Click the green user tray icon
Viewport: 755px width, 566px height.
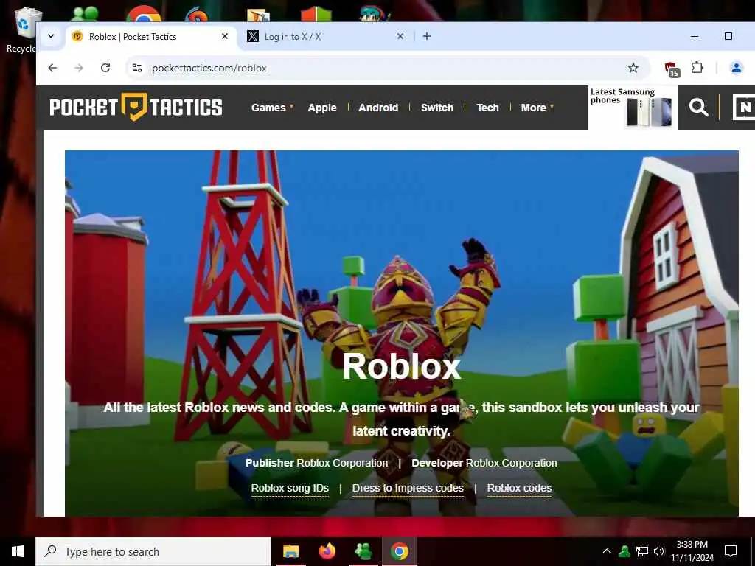pos(624,551)
